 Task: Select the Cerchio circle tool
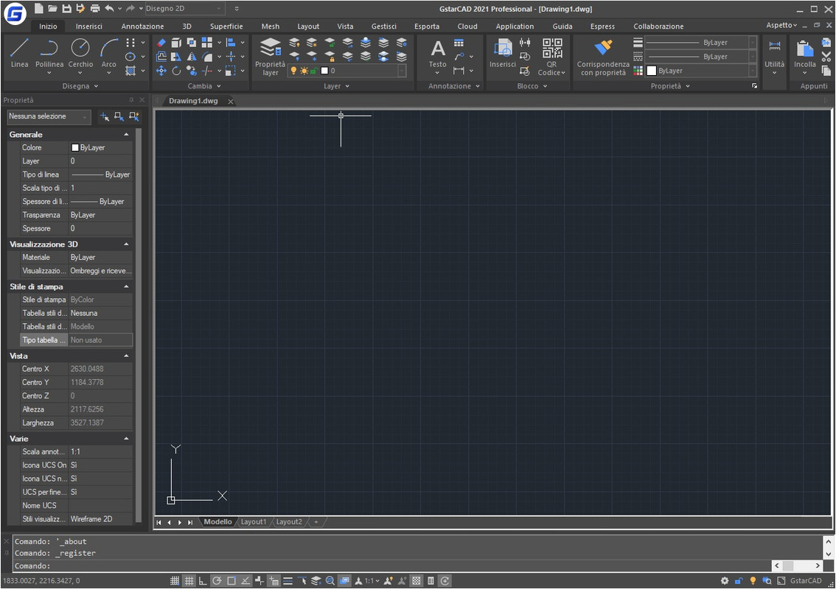coord(80,53)
